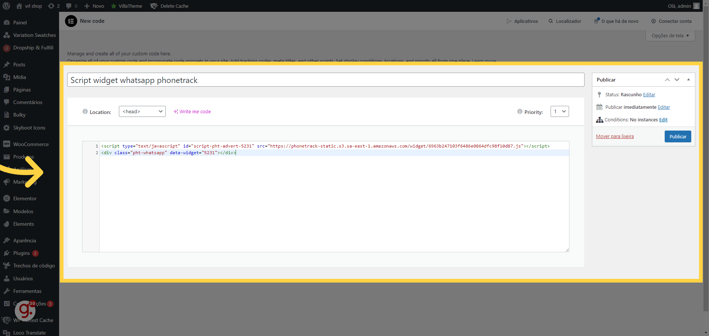Screen dimensions: 709x336
Task: Click the Elementor icon in sidebar
Action: 7,198
